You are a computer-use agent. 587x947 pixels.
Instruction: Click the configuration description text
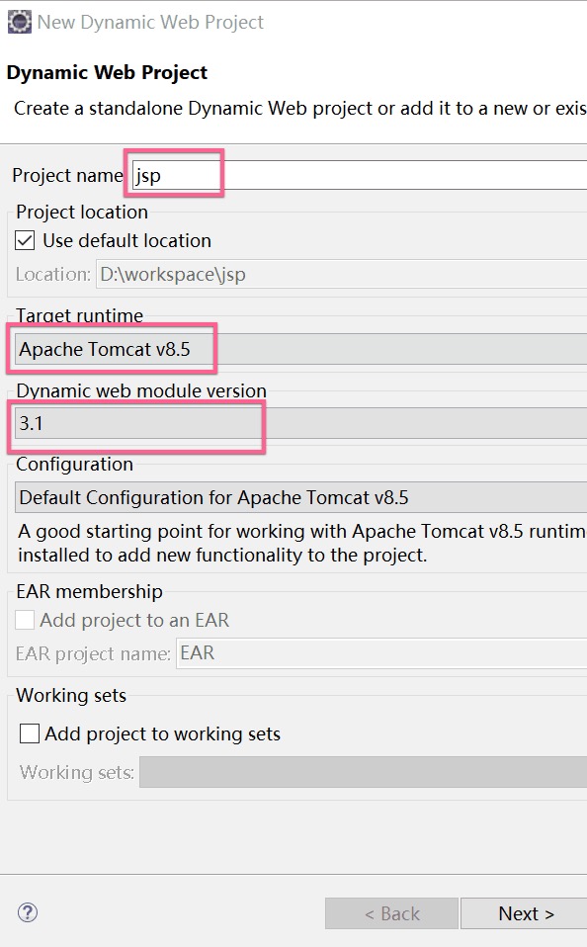point(302,543)
